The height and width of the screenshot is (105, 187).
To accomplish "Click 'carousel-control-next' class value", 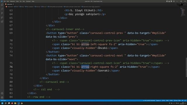I will click(x=107, y=55).
